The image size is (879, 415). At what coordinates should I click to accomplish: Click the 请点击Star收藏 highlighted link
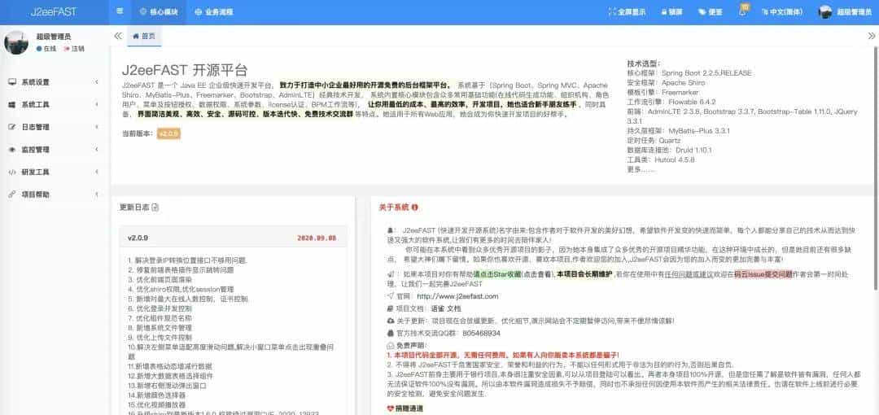coord(496,274)
